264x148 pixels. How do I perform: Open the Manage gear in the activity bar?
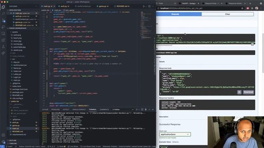[x=3, y=142]
